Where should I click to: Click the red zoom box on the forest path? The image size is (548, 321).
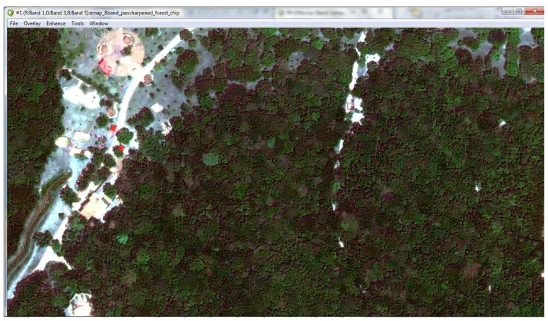click(351, 106)
